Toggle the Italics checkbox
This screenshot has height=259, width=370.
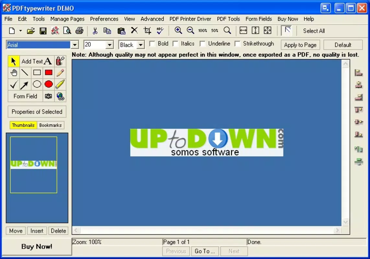[176, 44]
